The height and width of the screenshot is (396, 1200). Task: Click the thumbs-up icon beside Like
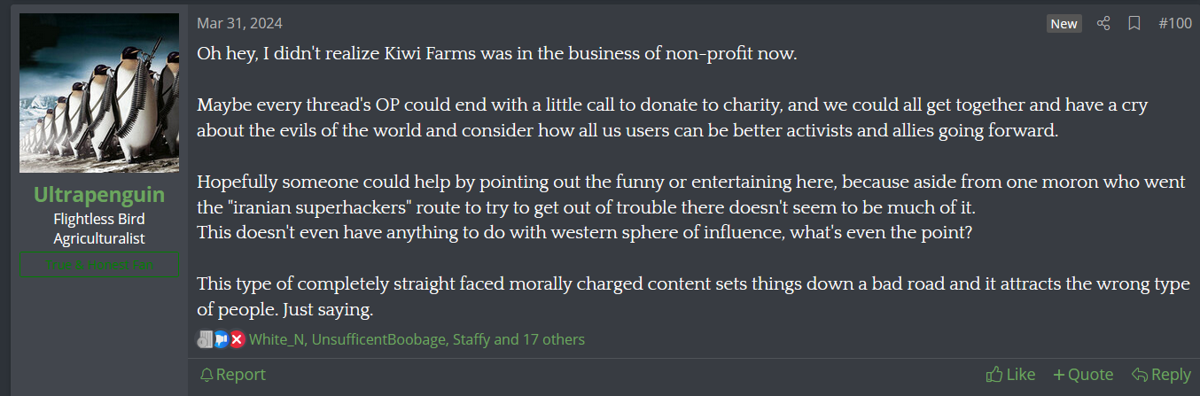pos(994,375)
